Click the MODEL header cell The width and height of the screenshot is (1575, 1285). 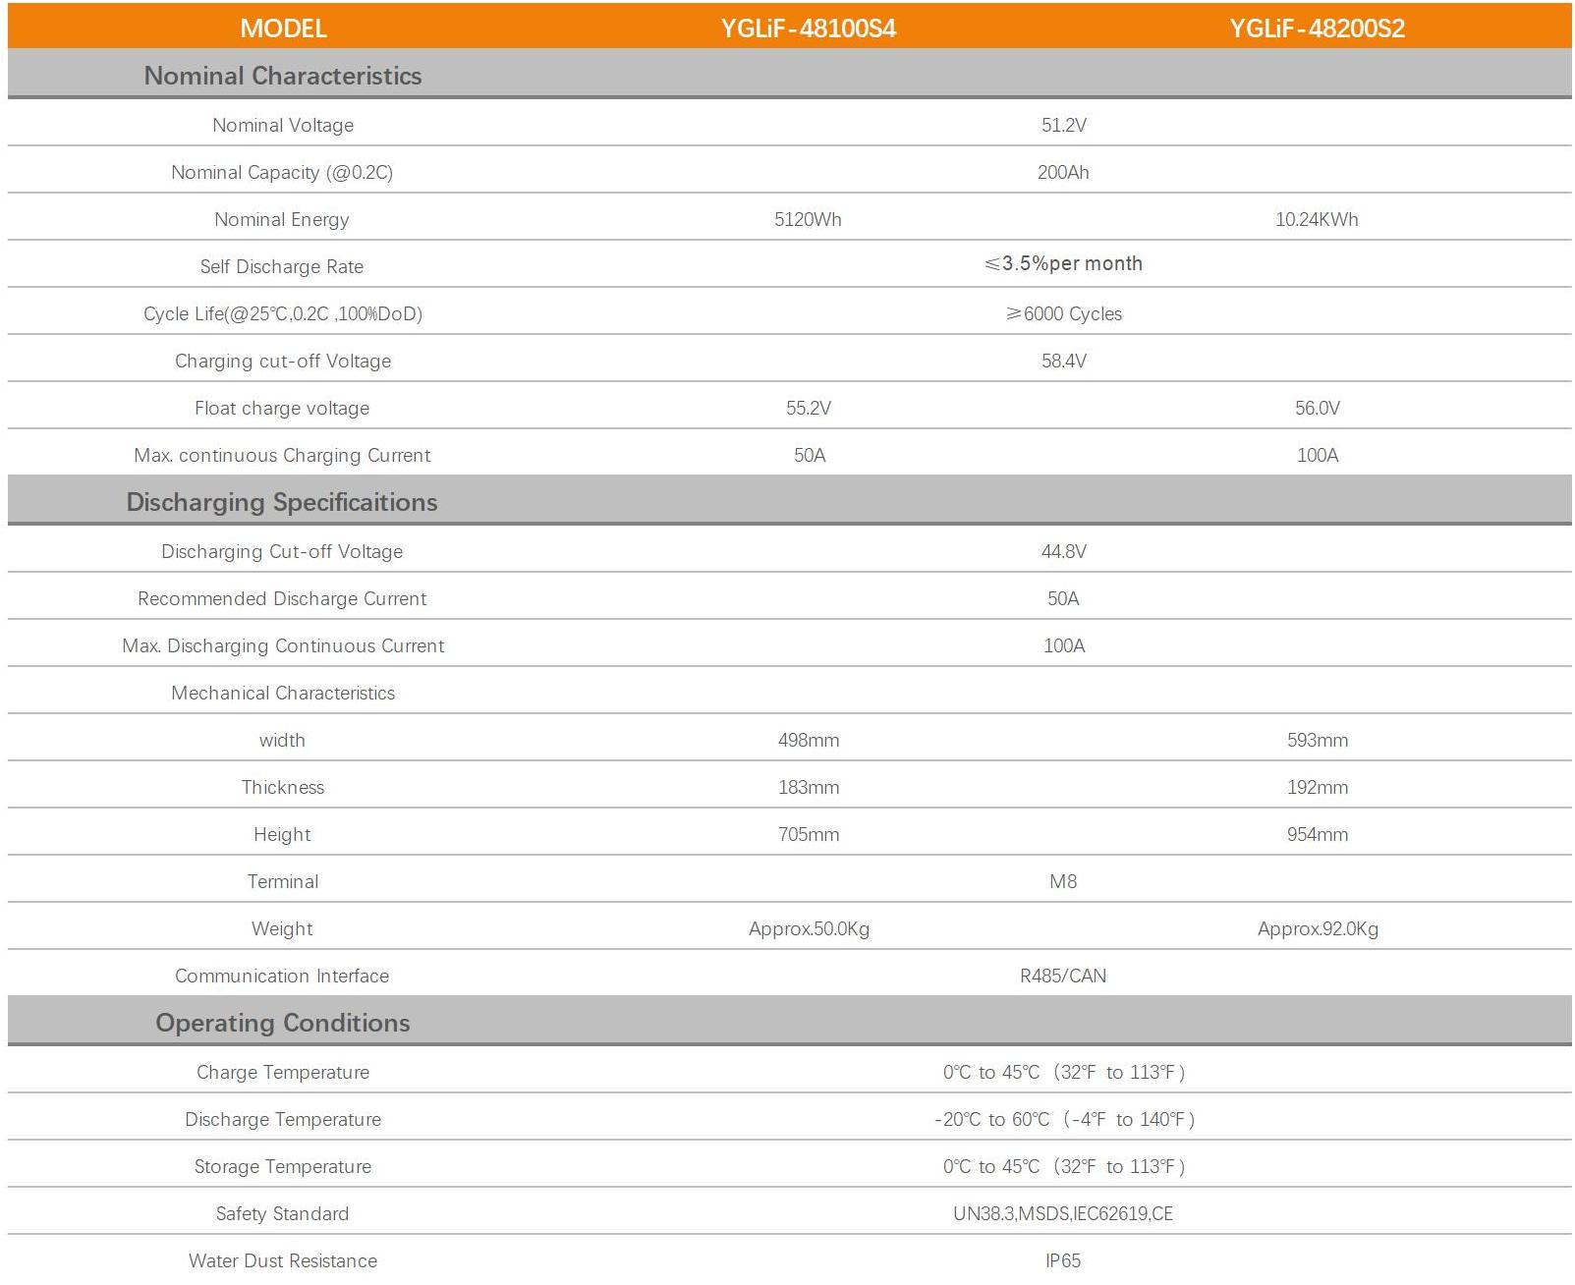[x=283, y=28]
